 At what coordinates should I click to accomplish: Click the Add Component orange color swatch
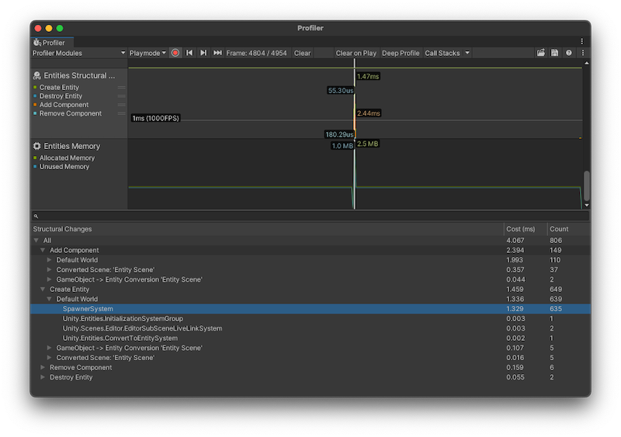(35, 105)
